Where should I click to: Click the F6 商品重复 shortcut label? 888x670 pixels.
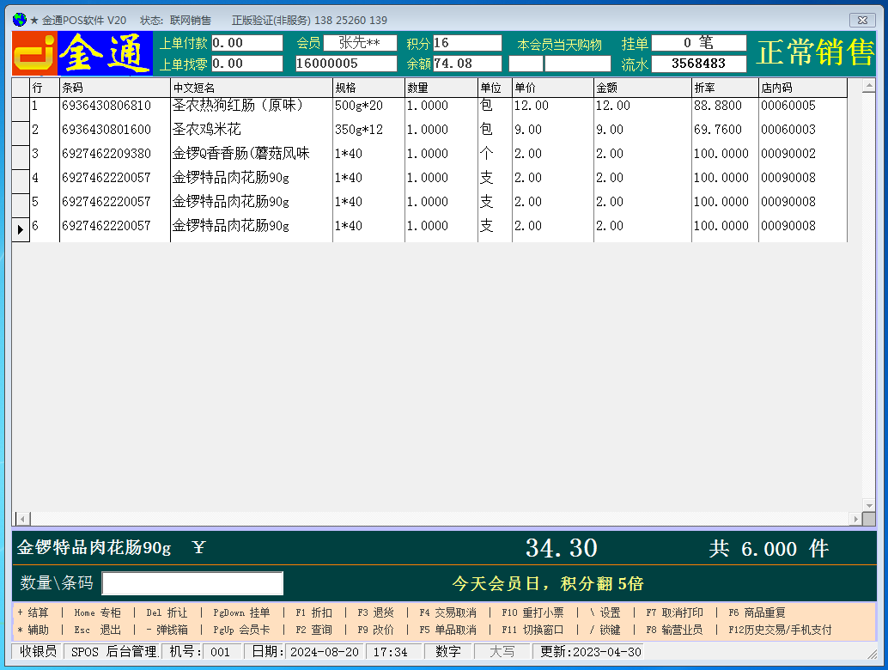pyautogui.click(x=757, y=612)
